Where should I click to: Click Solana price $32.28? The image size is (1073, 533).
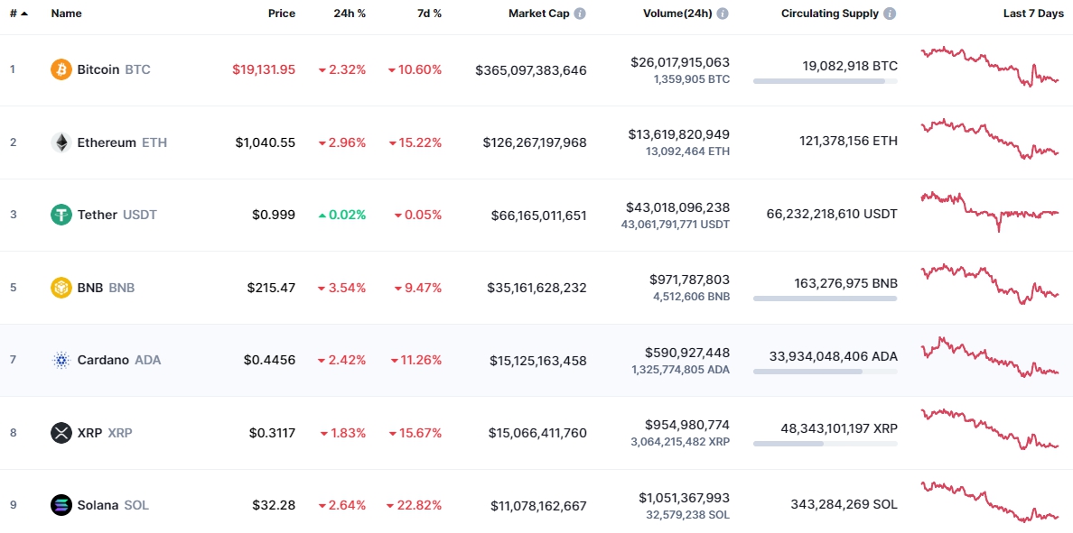(x=274, y=505)
